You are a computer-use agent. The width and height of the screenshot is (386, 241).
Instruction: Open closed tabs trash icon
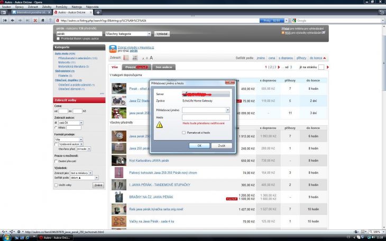[x=382, y=12]
